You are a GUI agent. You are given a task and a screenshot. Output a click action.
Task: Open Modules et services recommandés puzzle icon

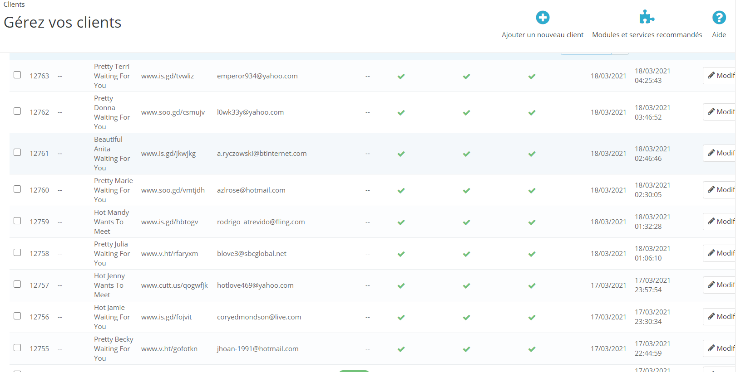pyautogui.click(x=647, y=17)
